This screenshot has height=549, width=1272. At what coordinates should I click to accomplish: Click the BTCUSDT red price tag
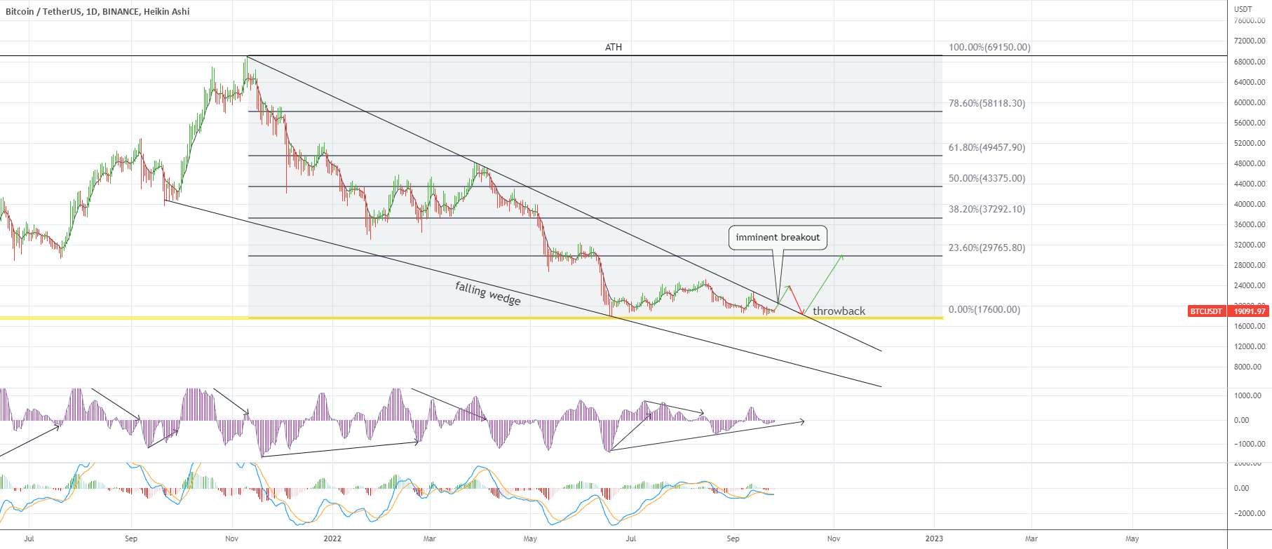click(1206, 311)
